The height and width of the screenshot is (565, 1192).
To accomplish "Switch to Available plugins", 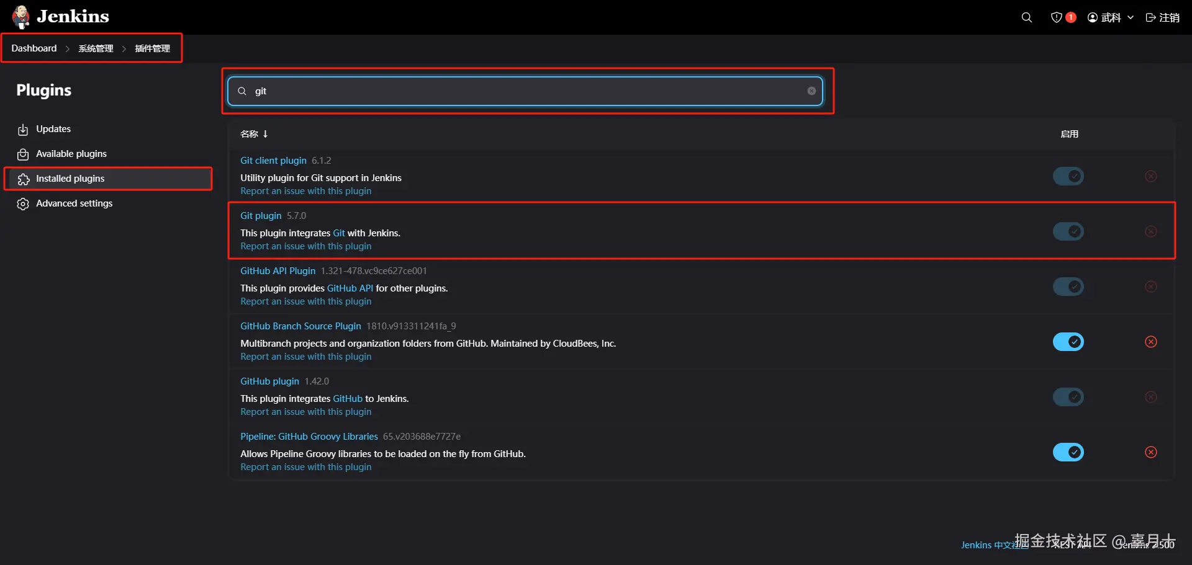I will coord(71,154).
